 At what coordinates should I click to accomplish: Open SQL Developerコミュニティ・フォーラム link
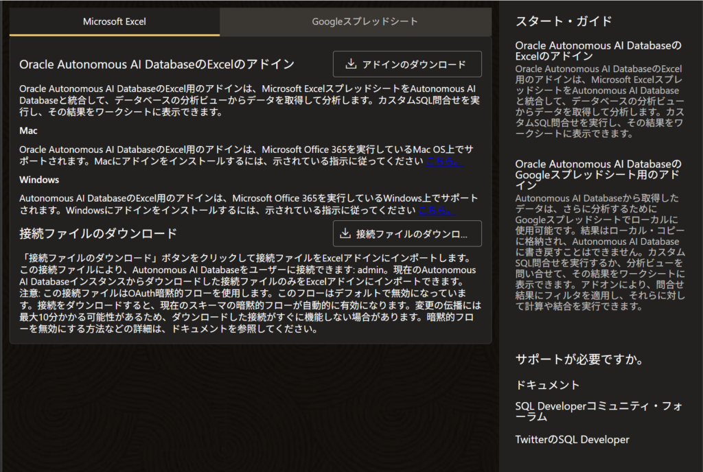[599, 411]
